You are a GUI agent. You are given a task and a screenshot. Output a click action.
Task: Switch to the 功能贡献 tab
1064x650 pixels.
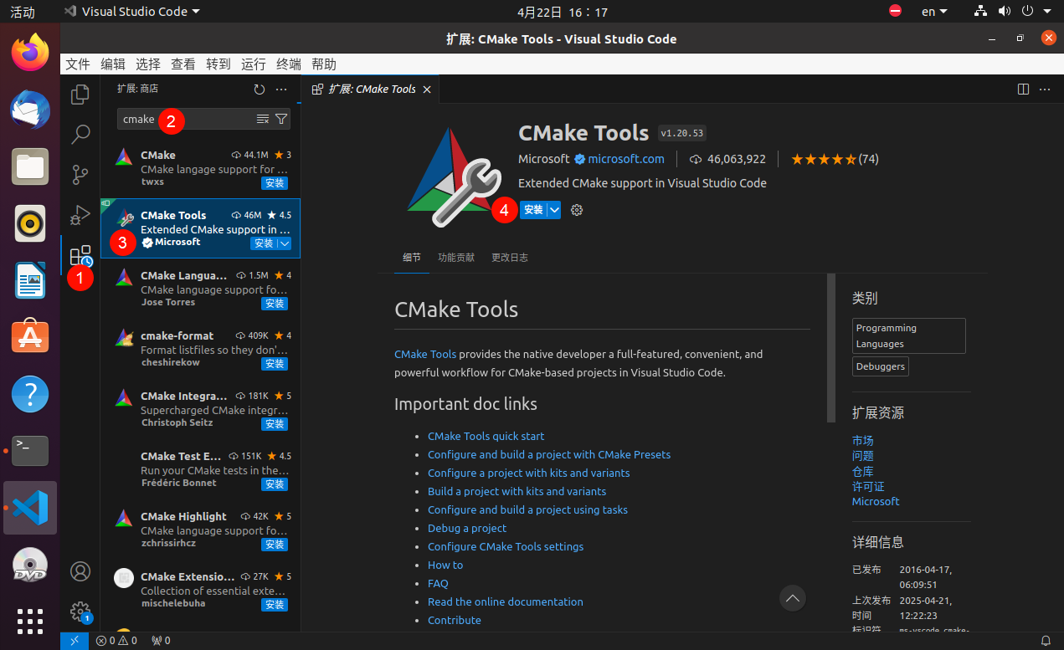point(456,258)
